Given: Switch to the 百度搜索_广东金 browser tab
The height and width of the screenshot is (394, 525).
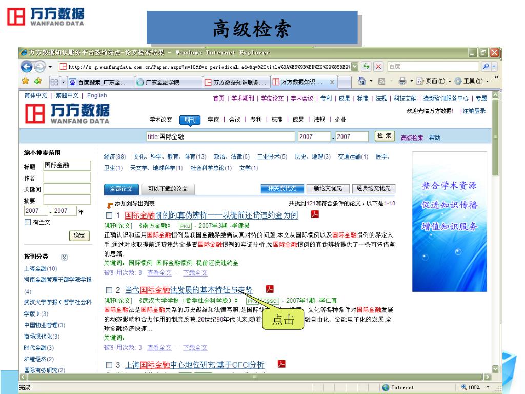Looking at the screenshot, I should (100, 82).
